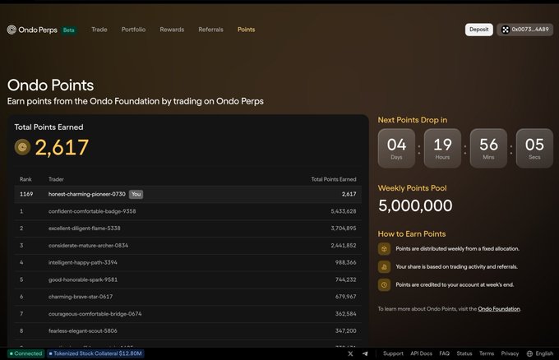Viewport: 559px width, 360px height.
Task: Open the Ondo Foundation link
Action: tap(499, 309)
